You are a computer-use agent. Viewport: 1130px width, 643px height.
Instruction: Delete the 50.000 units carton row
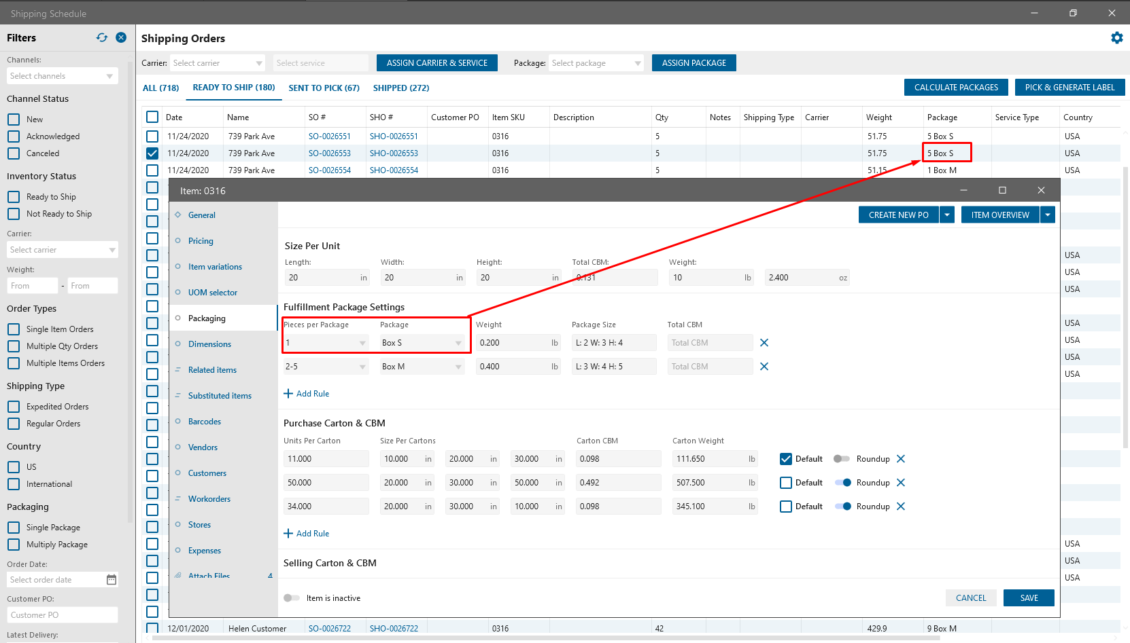pyautogui.click(x=901, y=483)
